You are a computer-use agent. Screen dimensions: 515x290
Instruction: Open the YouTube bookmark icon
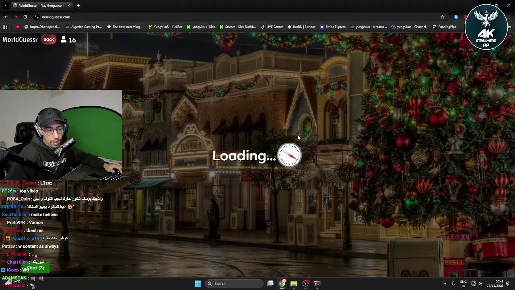pyautogui.click(x=18, y=27)
